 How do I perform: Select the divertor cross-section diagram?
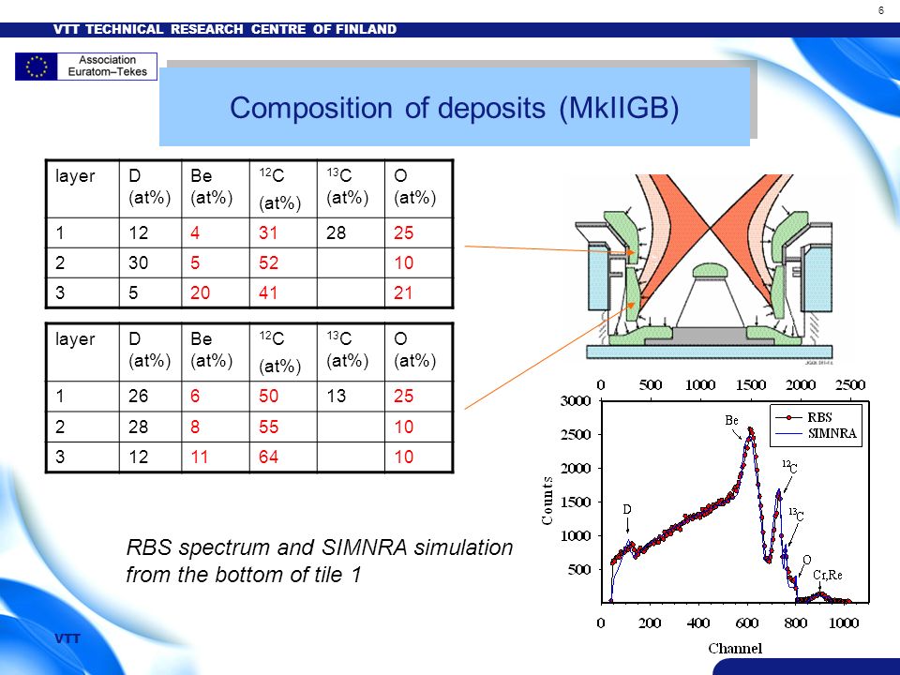coord(704,268)
